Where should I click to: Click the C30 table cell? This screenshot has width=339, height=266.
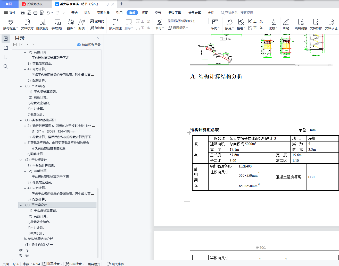323,177
